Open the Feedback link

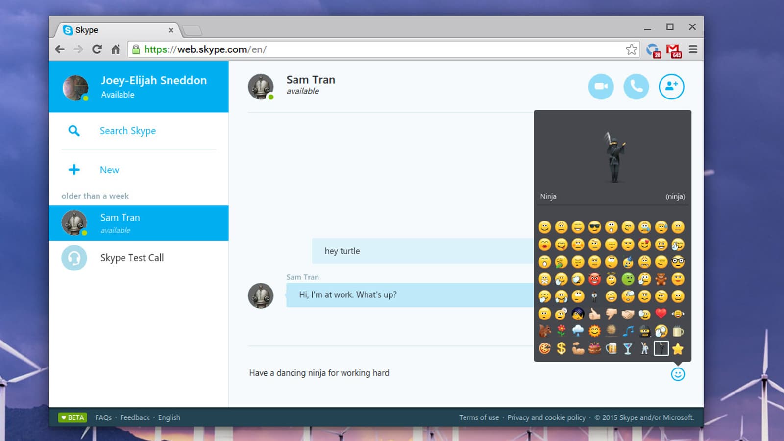tap(135, 417)
